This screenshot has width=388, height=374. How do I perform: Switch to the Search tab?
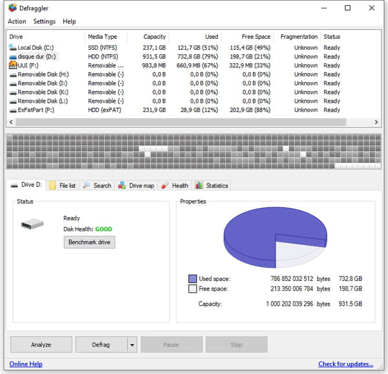[x=97, y=185]
